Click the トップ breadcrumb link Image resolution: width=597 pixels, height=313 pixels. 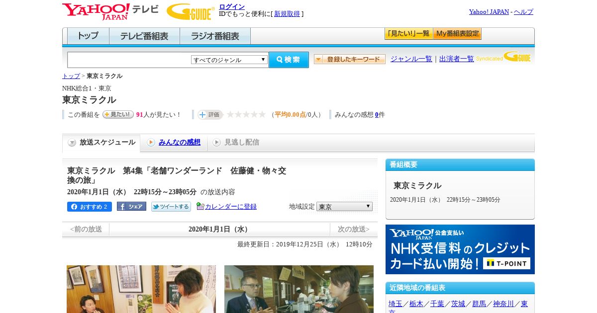71,76
